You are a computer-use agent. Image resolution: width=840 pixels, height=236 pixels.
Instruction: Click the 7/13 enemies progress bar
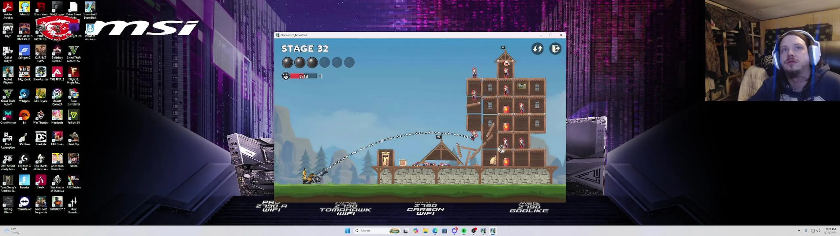point(303,76)
